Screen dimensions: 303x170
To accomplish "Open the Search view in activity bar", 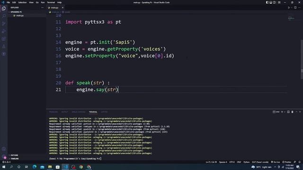I will pos(4,16).
